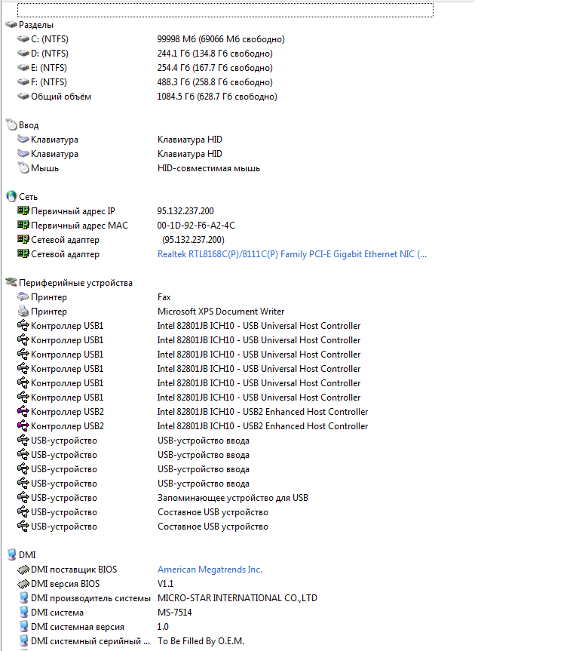The height and width of the screenshot is (651, 579).
Task: Click the Microsoft XPS Document Writer value
Action: click(x=221, y=312)
